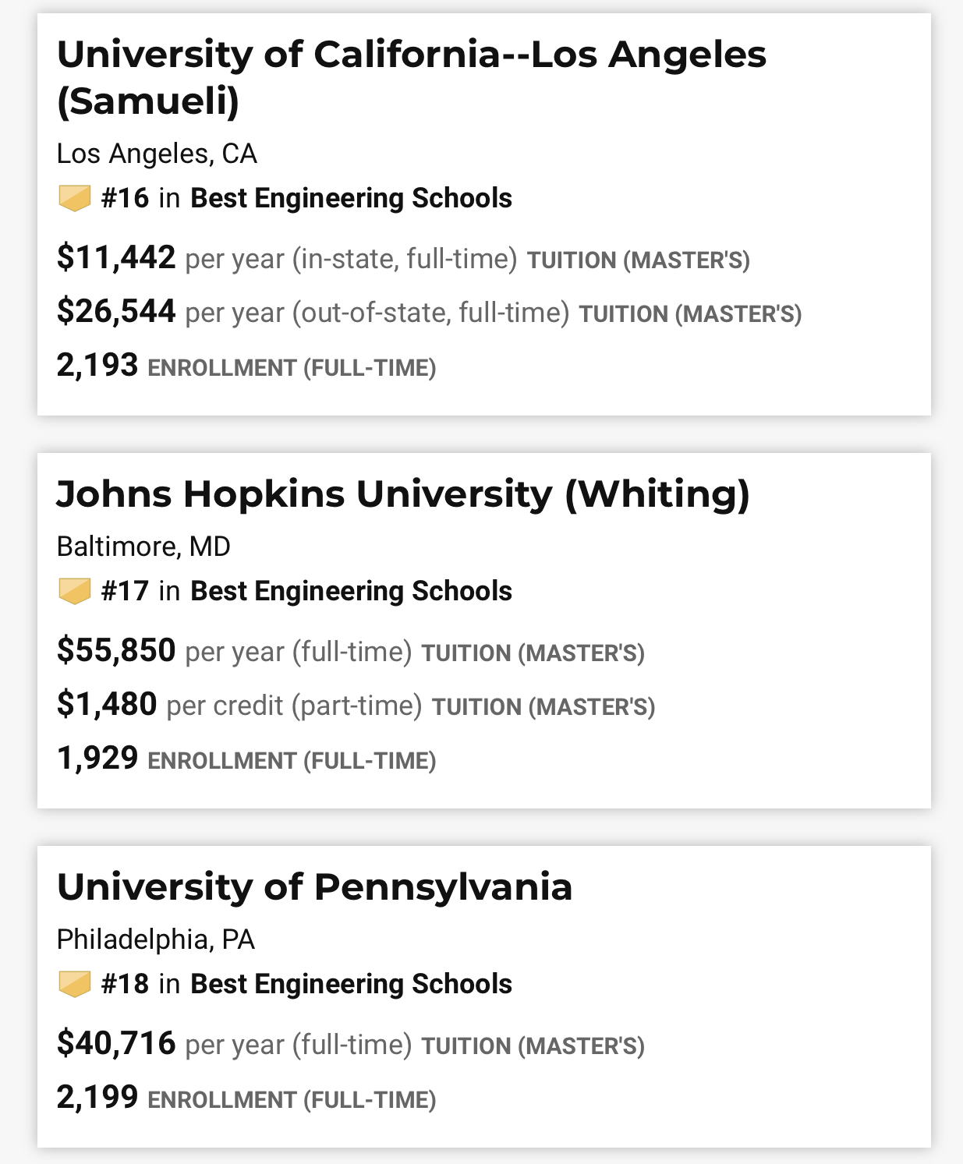
Task: Select Philadelphia, PA location text
Action: click(156, 939)
